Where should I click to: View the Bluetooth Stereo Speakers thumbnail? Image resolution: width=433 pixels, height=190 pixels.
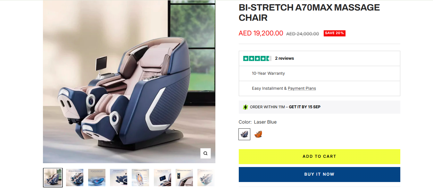(x=184, y=178)
